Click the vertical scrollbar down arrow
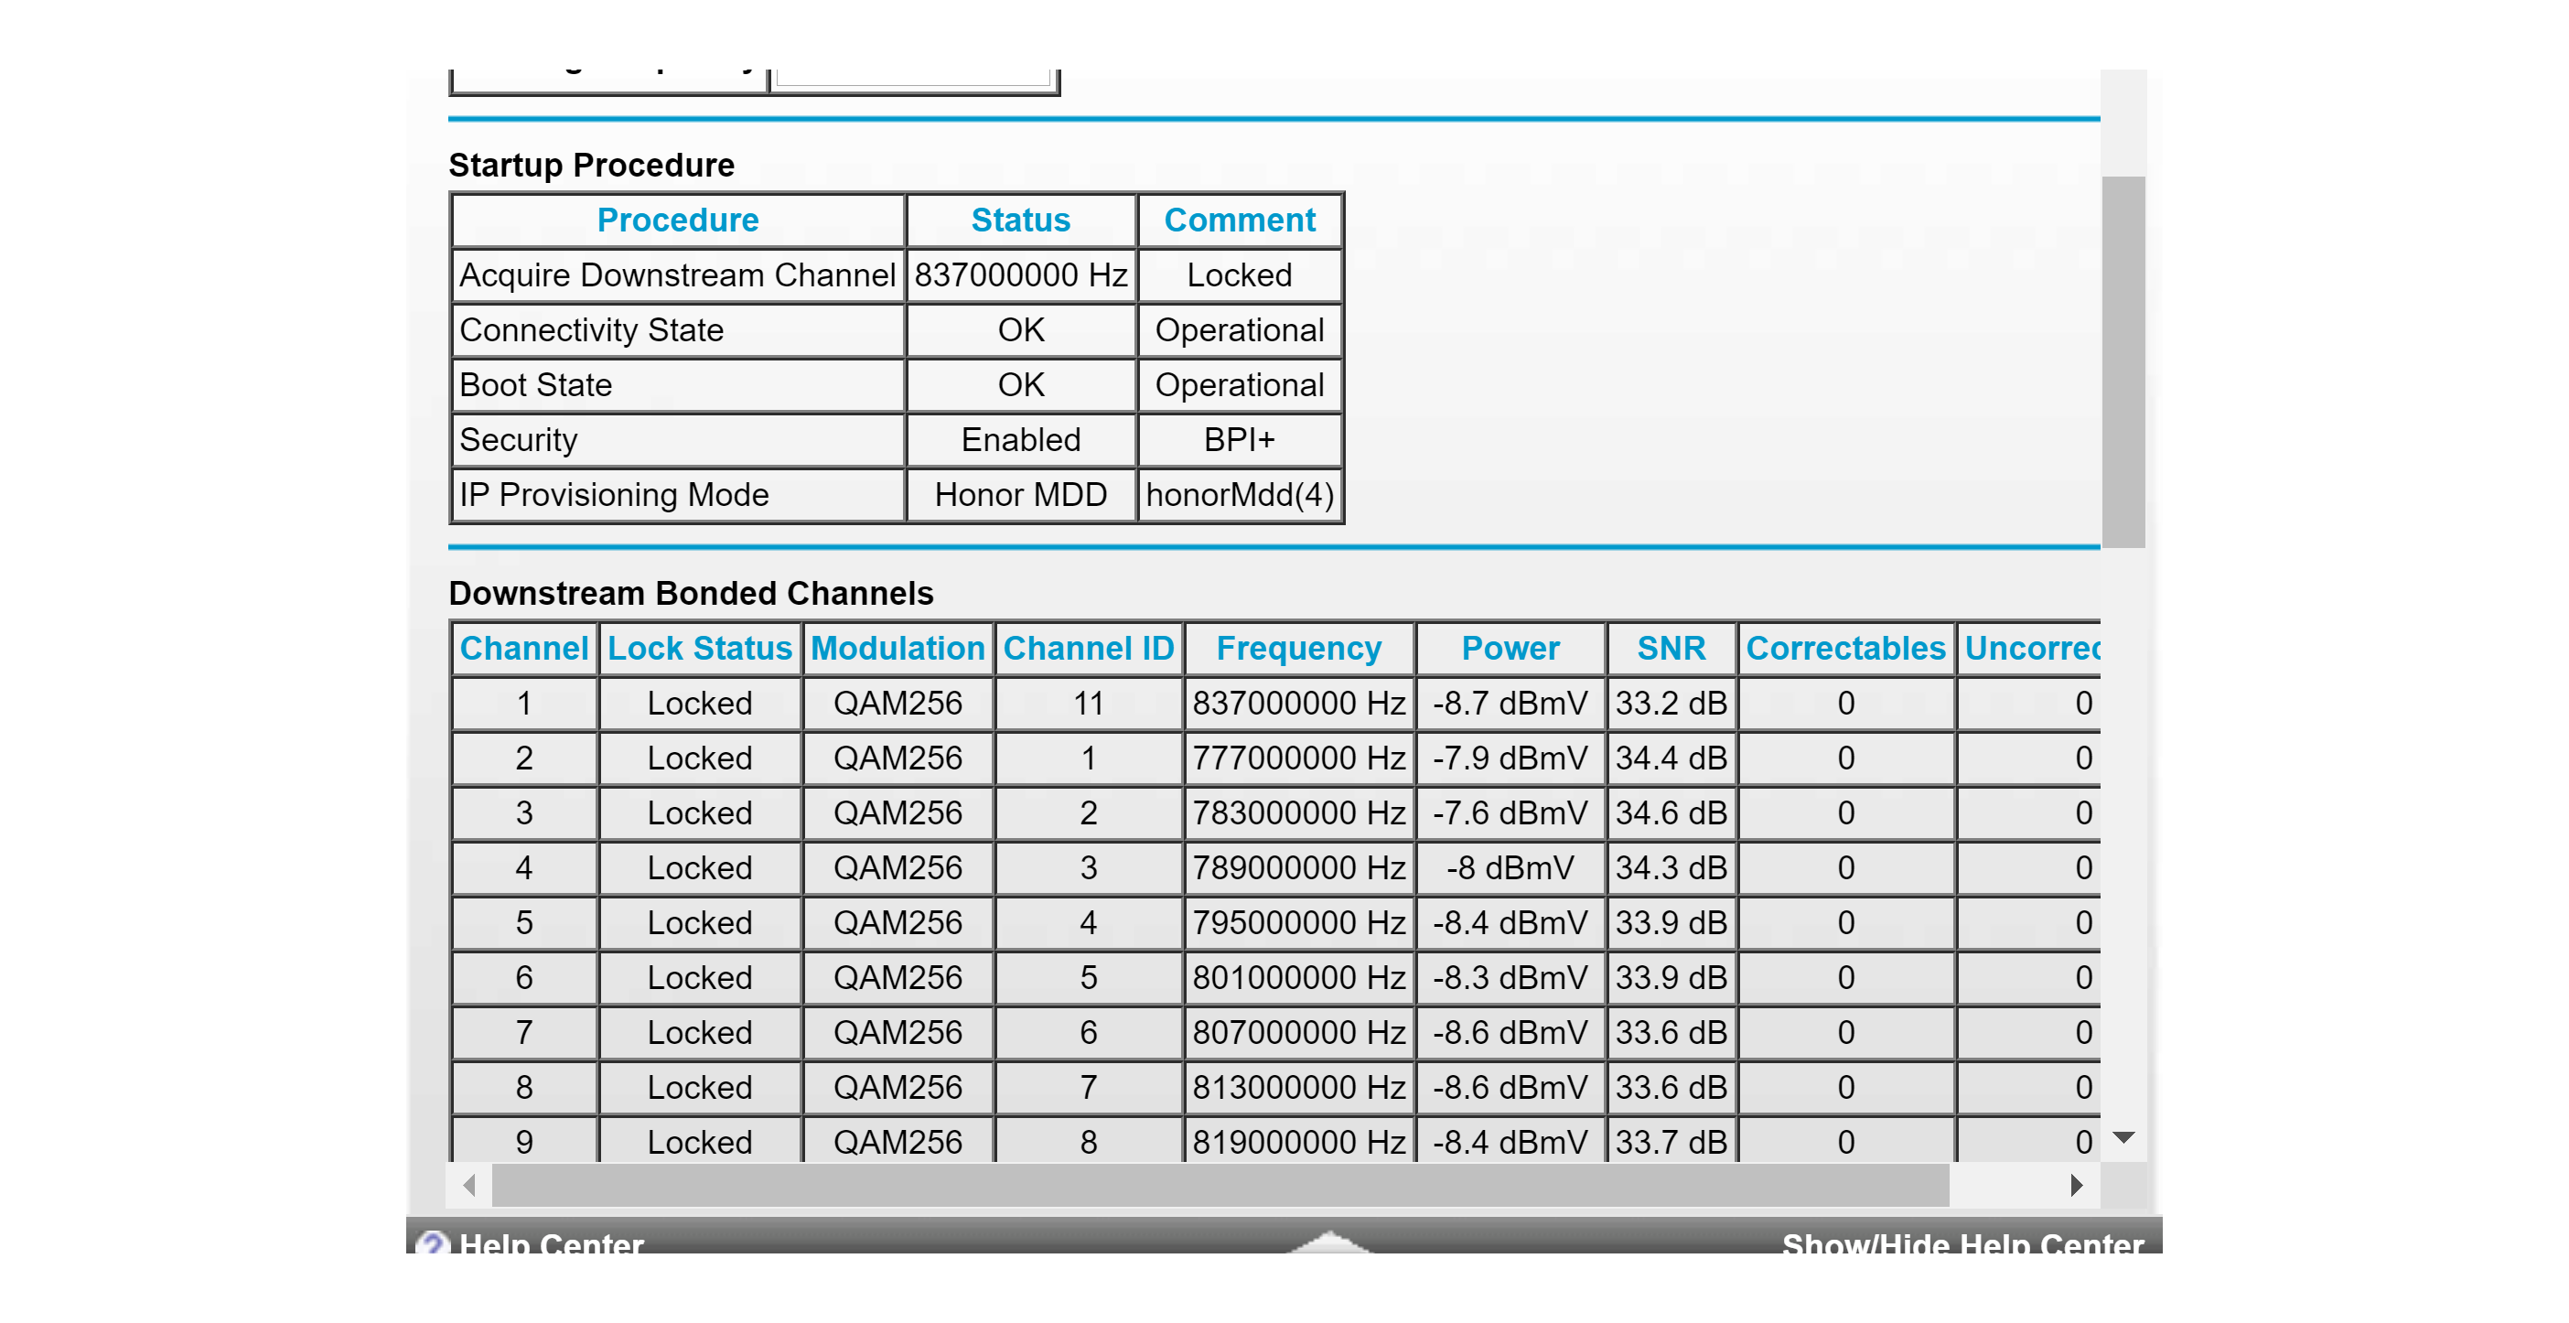This screenshot has width=2569, height=1323. pos(2123,1136)
